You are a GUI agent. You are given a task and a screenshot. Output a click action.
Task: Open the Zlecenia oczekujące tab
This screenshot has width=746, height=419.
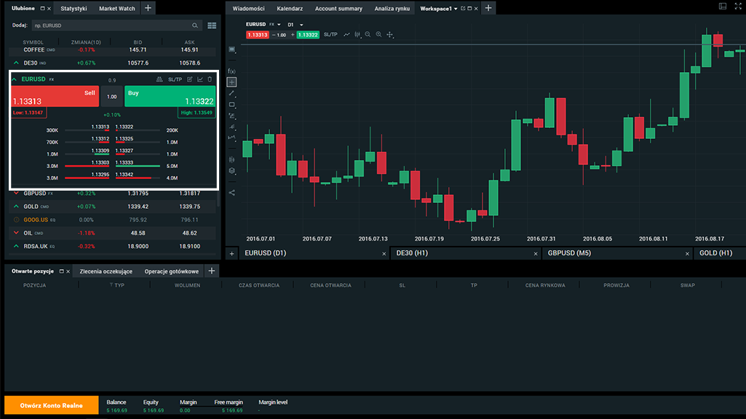(x=106, y=271)
